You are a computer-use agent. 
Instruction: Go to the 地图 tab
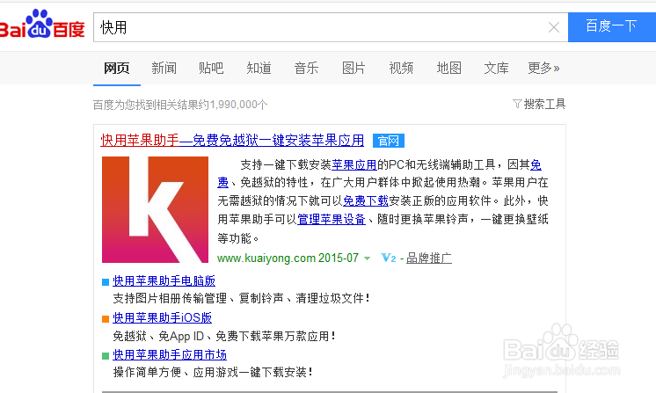click(x=448, y=68)
